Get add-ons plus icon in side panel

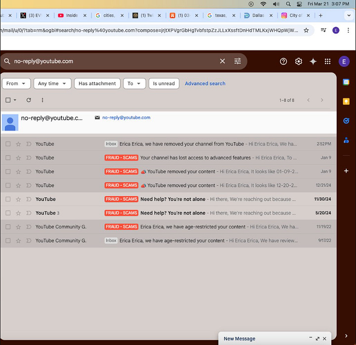click(x=346, y=171)
